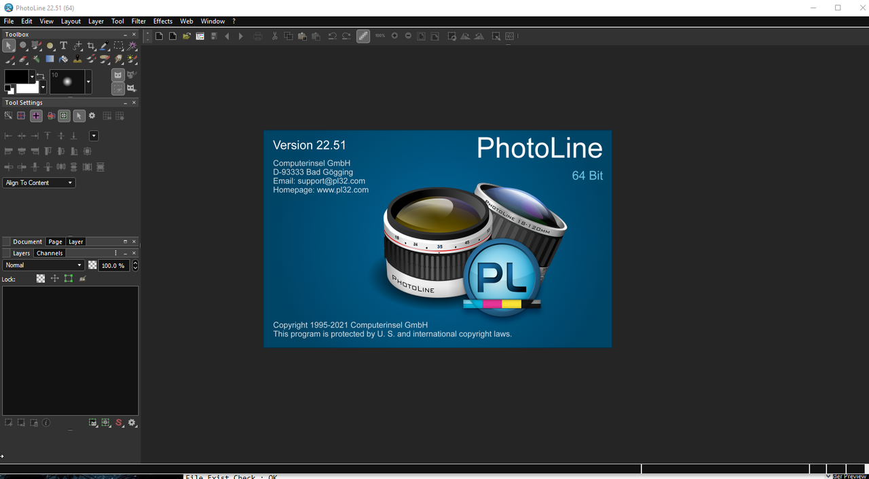Click the PhotoLine splash image
This screenshot has width=869, height=479.
[x=437, y=239]
